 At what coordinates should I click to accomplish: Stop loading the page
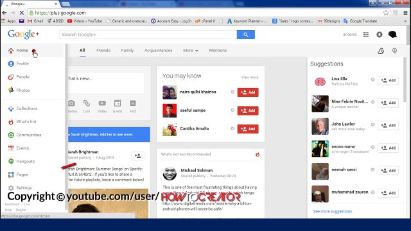click(x=21, y=13)
